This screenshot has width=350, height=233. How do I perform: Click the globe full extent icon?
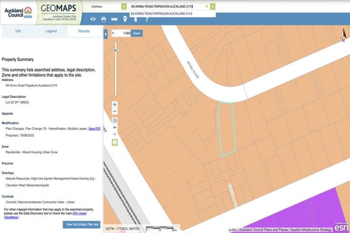tap(115, 121)
